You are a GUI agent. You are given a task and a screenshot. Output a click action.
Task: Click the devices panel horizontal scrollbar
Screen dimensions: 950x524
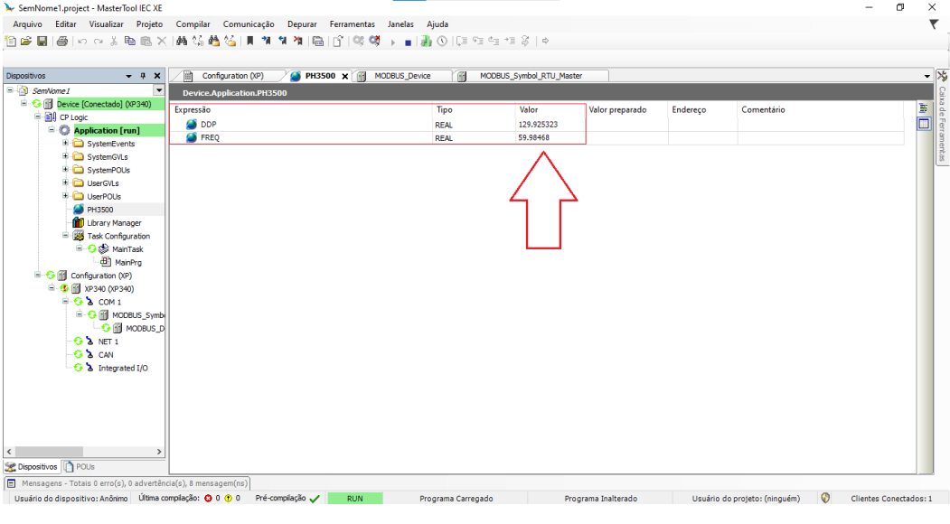point(83,451)
